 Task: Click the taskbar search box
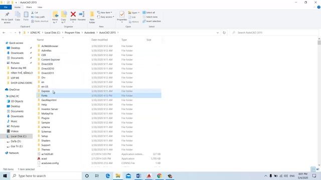click(46, 176)
